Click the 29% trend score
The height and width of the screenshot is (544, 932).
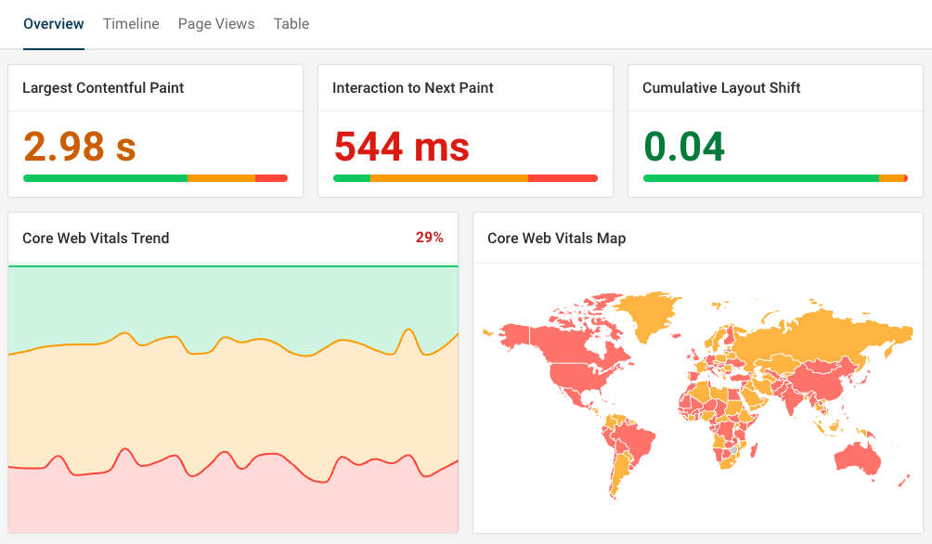(x=429, y=238)
